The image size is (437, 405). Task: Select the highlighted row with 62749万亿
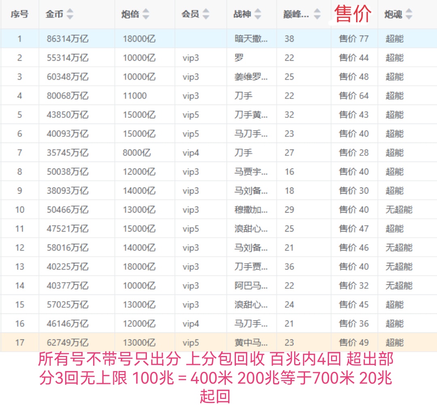point(68,343)
